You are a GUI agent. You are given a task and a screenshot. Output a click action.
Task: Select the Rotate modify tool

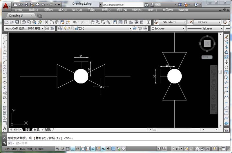coord(226,67)
